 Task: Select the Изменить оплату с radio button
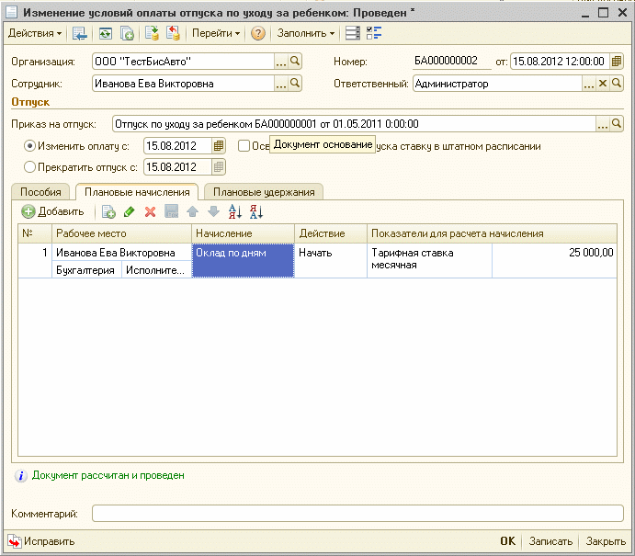tap(29, 146)
